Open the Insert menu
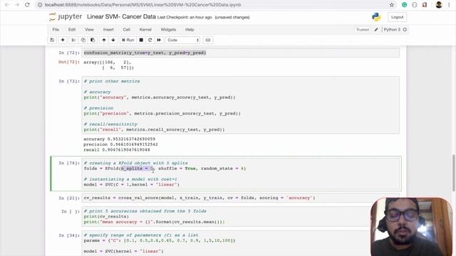The image size is (456, 256). click(108, 30)
